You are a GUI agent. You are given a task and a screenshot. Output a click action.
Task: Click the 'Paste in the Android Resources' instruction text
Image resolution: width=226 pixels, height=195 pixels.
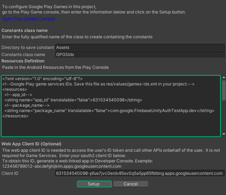click(x=55, y=67)
